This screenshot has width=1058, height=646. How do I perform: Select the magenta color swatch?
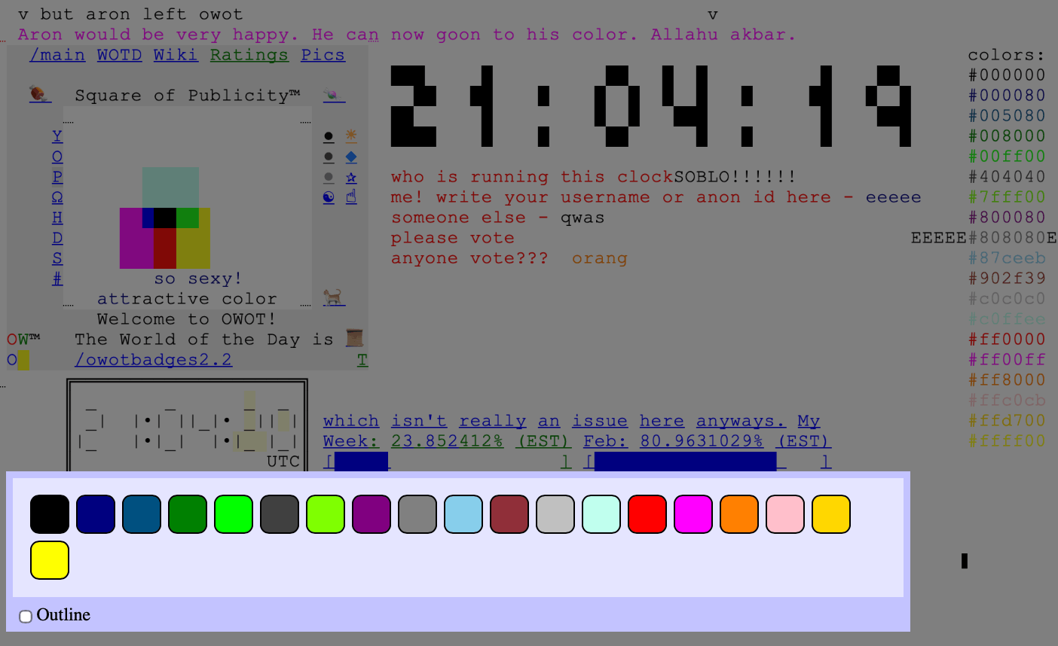click(693, 514)
